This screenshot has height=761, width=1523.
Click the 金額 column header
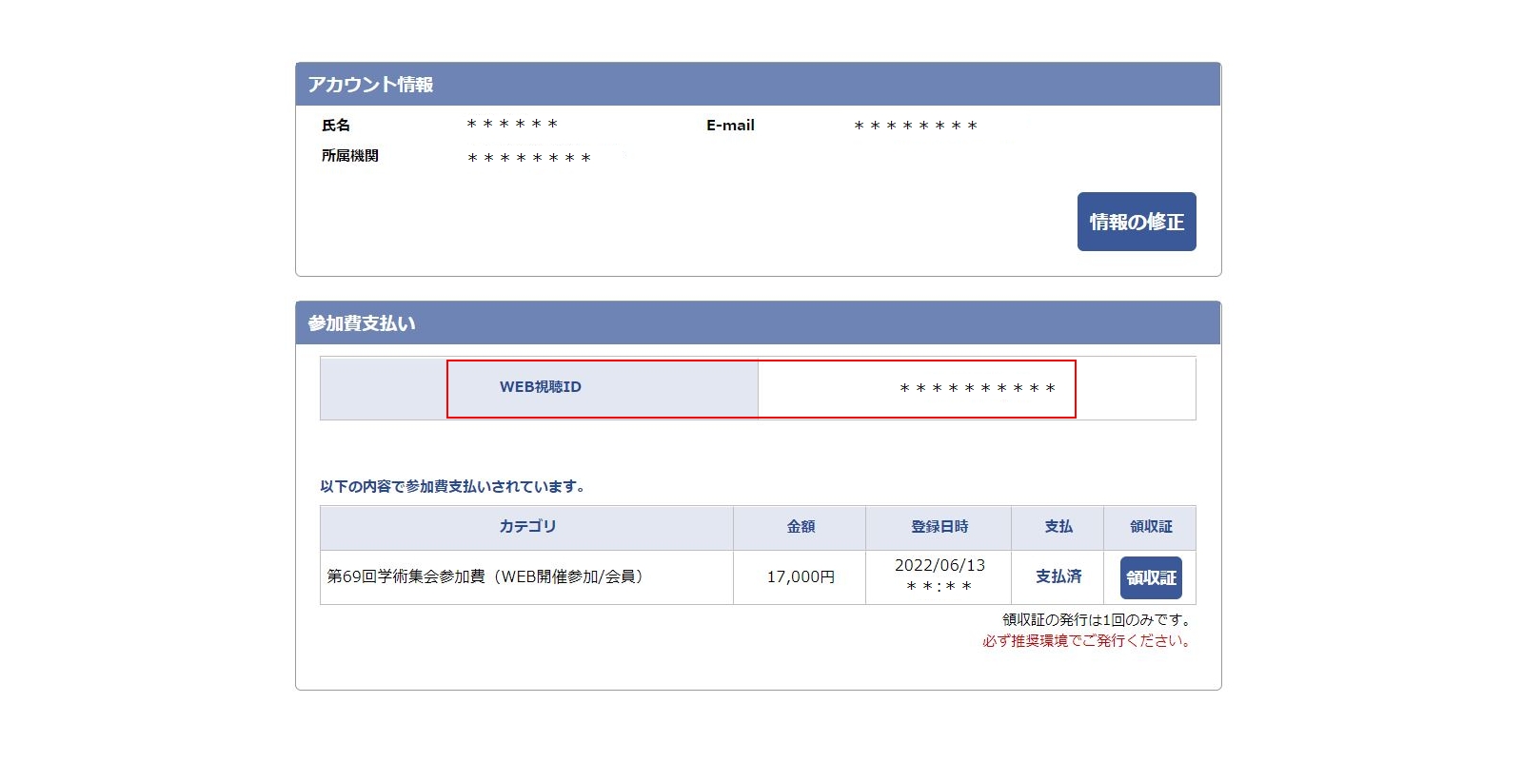point(800,527)
